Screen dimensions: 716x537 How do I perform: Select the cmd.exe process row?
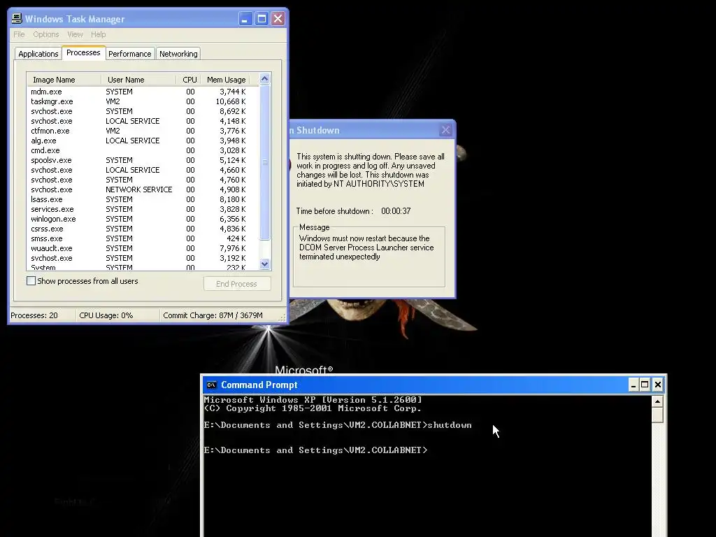coord(143,150)
